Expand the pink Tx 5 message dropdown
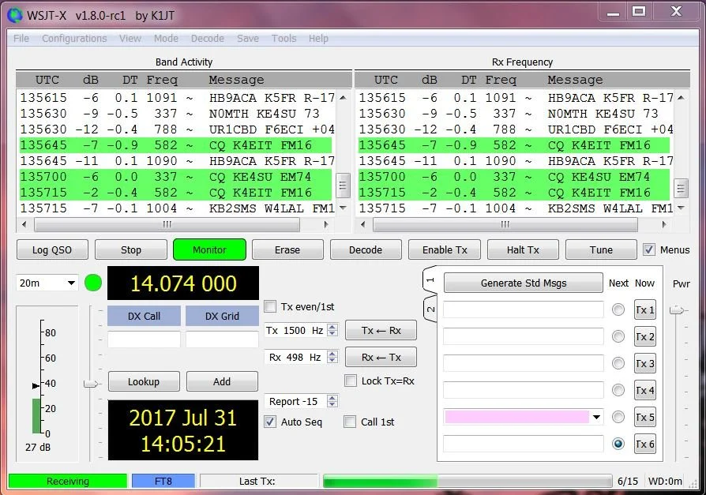This screenshot has height=495, width=706. [x=596, y=417]
